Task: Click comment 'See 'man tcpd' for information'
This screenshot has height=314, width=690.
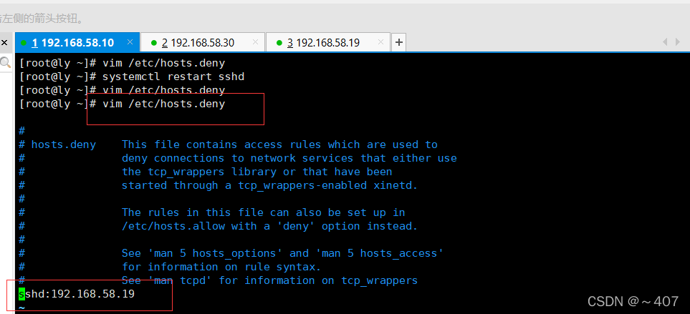Action: 269,280
